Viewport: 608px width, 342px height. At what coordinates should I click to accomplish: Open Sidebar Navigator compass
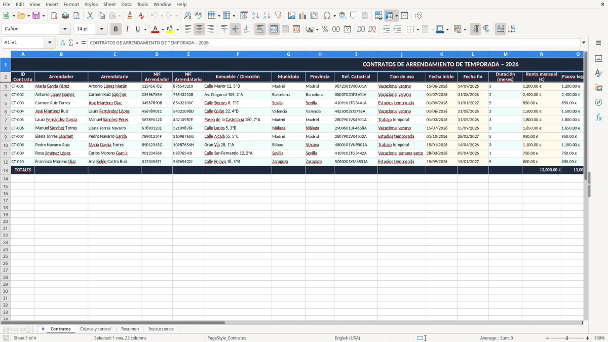(x=598, y=102)
